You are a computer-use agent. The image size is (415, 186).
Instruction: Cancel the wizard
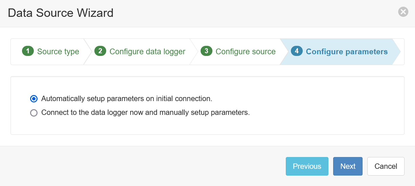[x=386, y=166]
